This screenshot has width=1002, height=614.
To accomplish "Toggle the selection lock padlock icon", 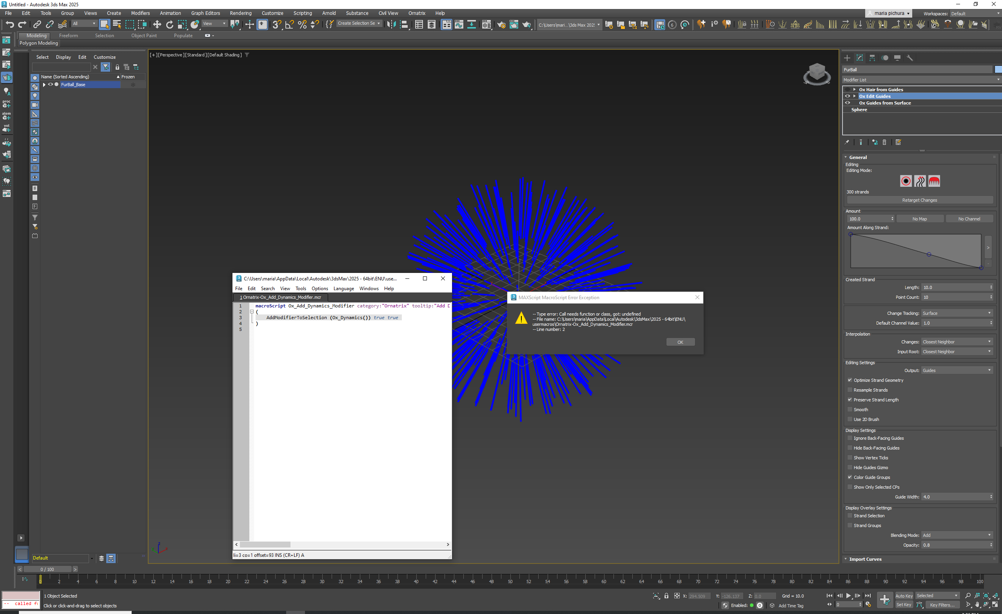I will pyautogui.click(x=666, y=596).
